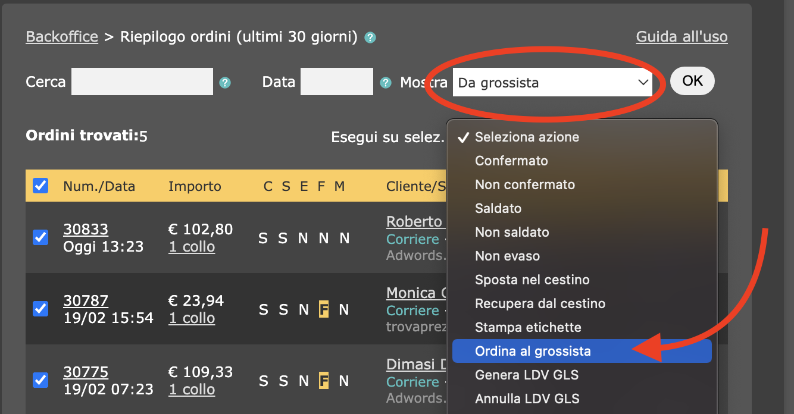
Task: Click the N status letter on order 30833
Action: point(303,237)
